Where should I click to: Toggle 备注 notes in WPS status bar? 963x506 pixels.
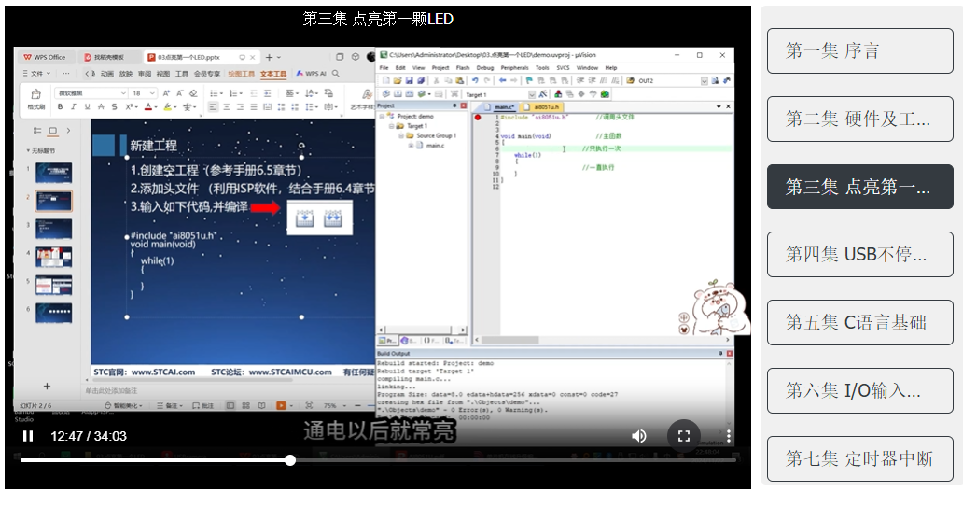coord(170,405)
